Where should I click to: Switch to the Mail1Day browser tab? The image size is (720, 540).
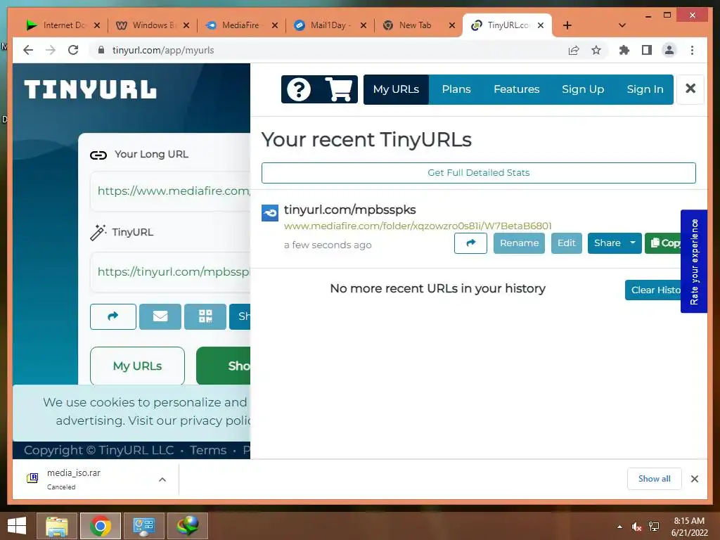click(x=328, y=25)
